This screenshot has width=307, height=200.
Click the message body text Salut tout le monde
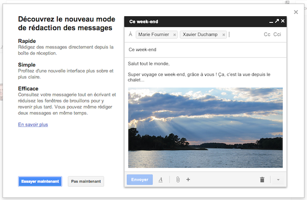(x=148, y=64)
